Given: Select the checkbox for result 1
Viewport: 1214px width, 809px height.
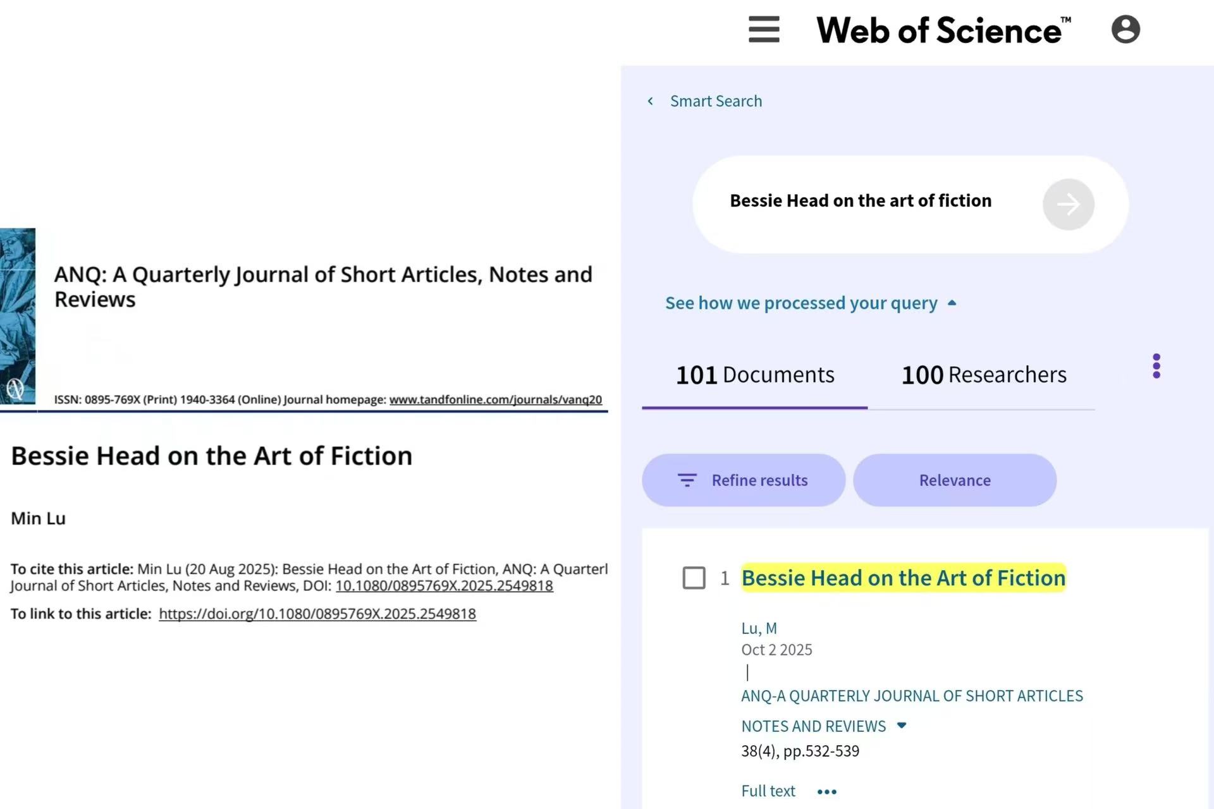Looking at the screenshot, I should point(694,578).
